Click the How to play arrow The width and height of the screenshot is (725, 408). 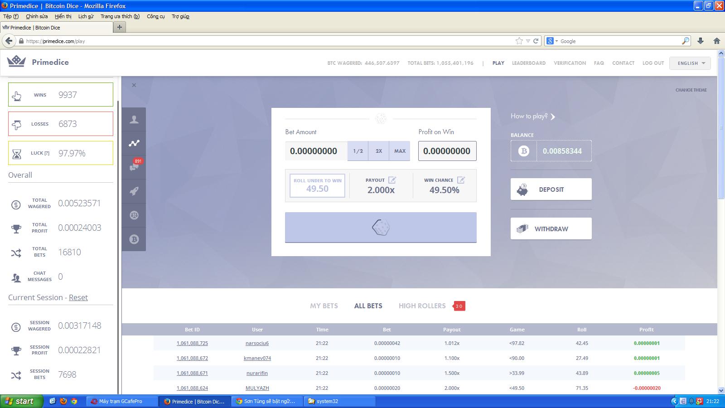click(x=553, y=117)
